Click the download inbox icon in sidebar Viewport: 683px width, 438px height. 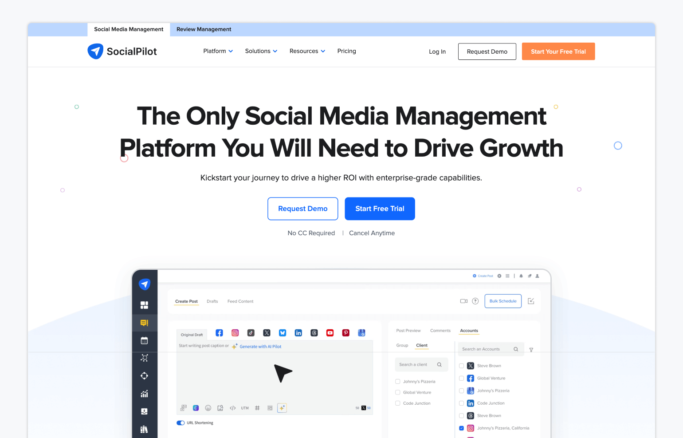[144, 411]
